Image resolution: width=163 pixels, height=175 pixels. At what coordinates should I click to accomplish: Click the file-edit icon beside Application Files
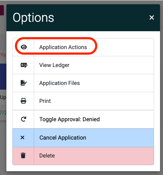click(24, 83)
